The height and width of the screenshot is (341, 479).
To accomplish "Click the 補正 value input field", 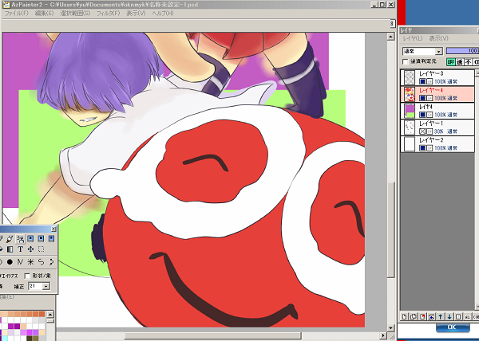I will click(35, 286).
